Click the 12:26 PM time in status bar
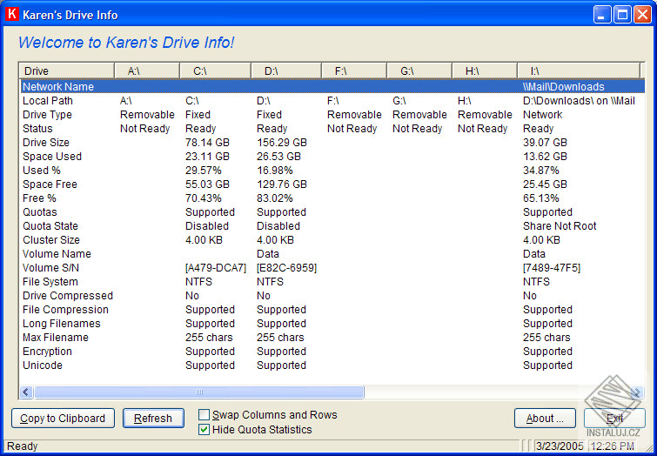The height and width of the screenshot is (456, 657). click(x=612, y=446)
